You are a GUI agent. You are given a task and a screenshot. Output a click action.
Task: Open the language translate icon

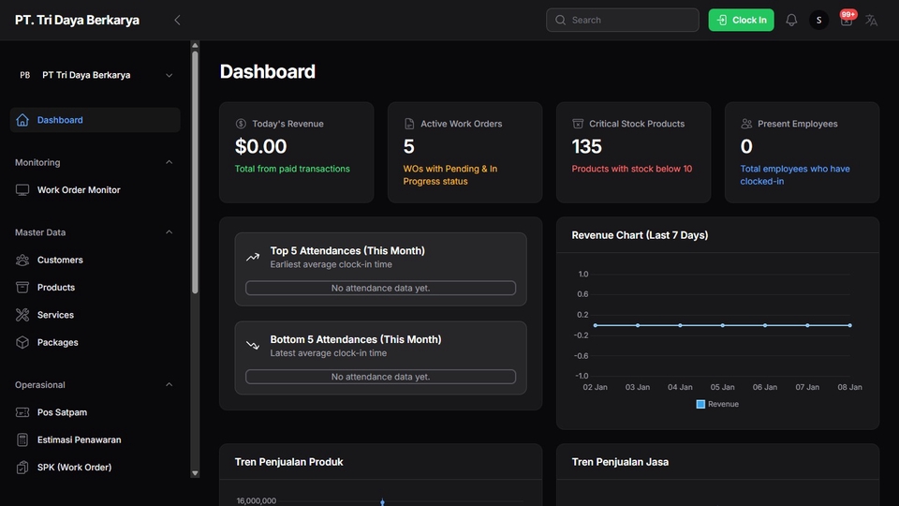(872, 20)
